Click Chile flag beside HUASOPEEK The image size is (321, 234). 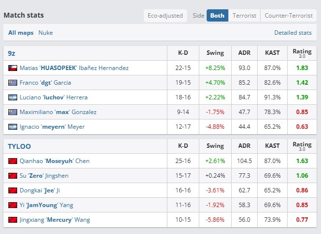point(13,68)
